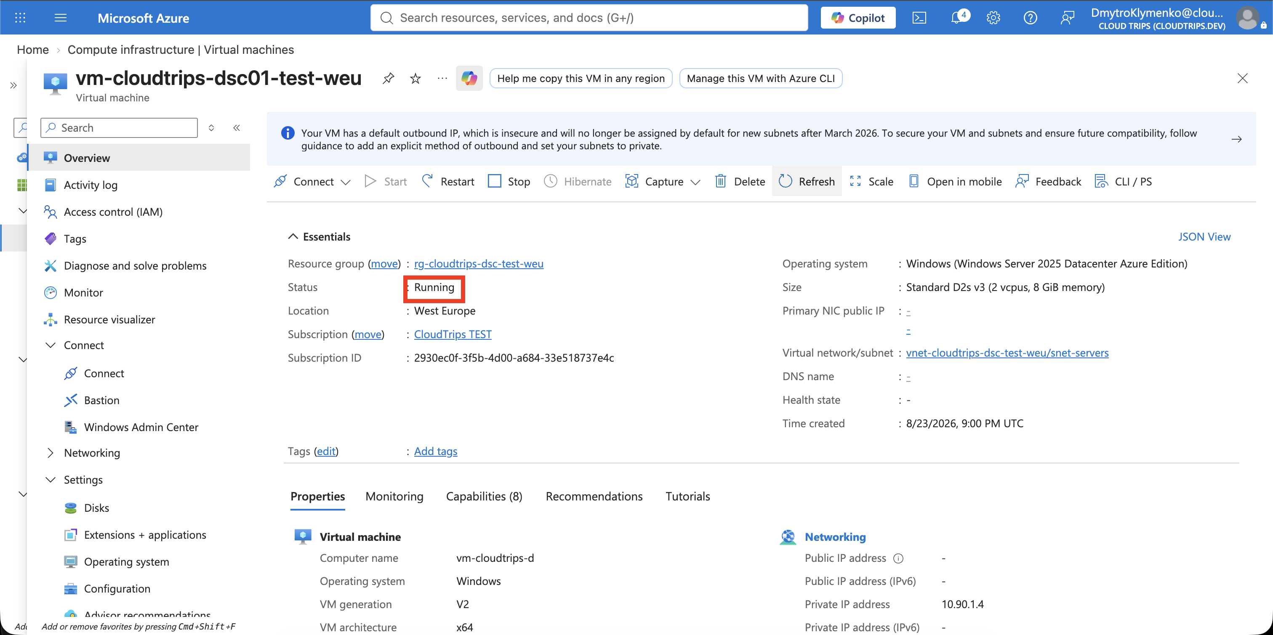Image resolution: width=1273 pixels, height=635 pixels.
Task: Open Extensions + applications
Action: (145, 535)
